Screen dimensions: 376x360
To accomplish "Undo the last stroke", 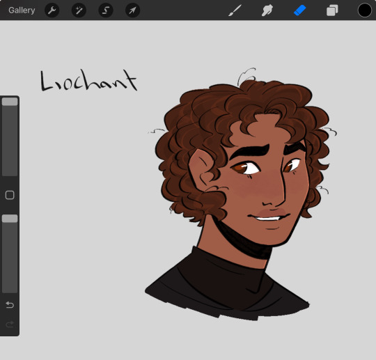I will click(x=10, y=305).
